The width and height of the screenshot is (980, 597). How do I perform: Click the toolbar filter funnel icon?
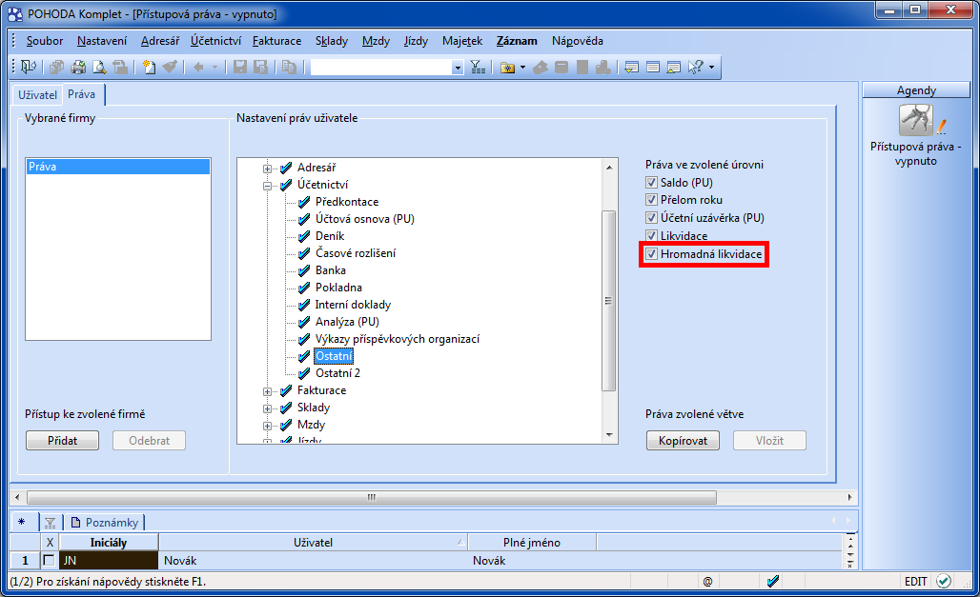tap(478, 67)
